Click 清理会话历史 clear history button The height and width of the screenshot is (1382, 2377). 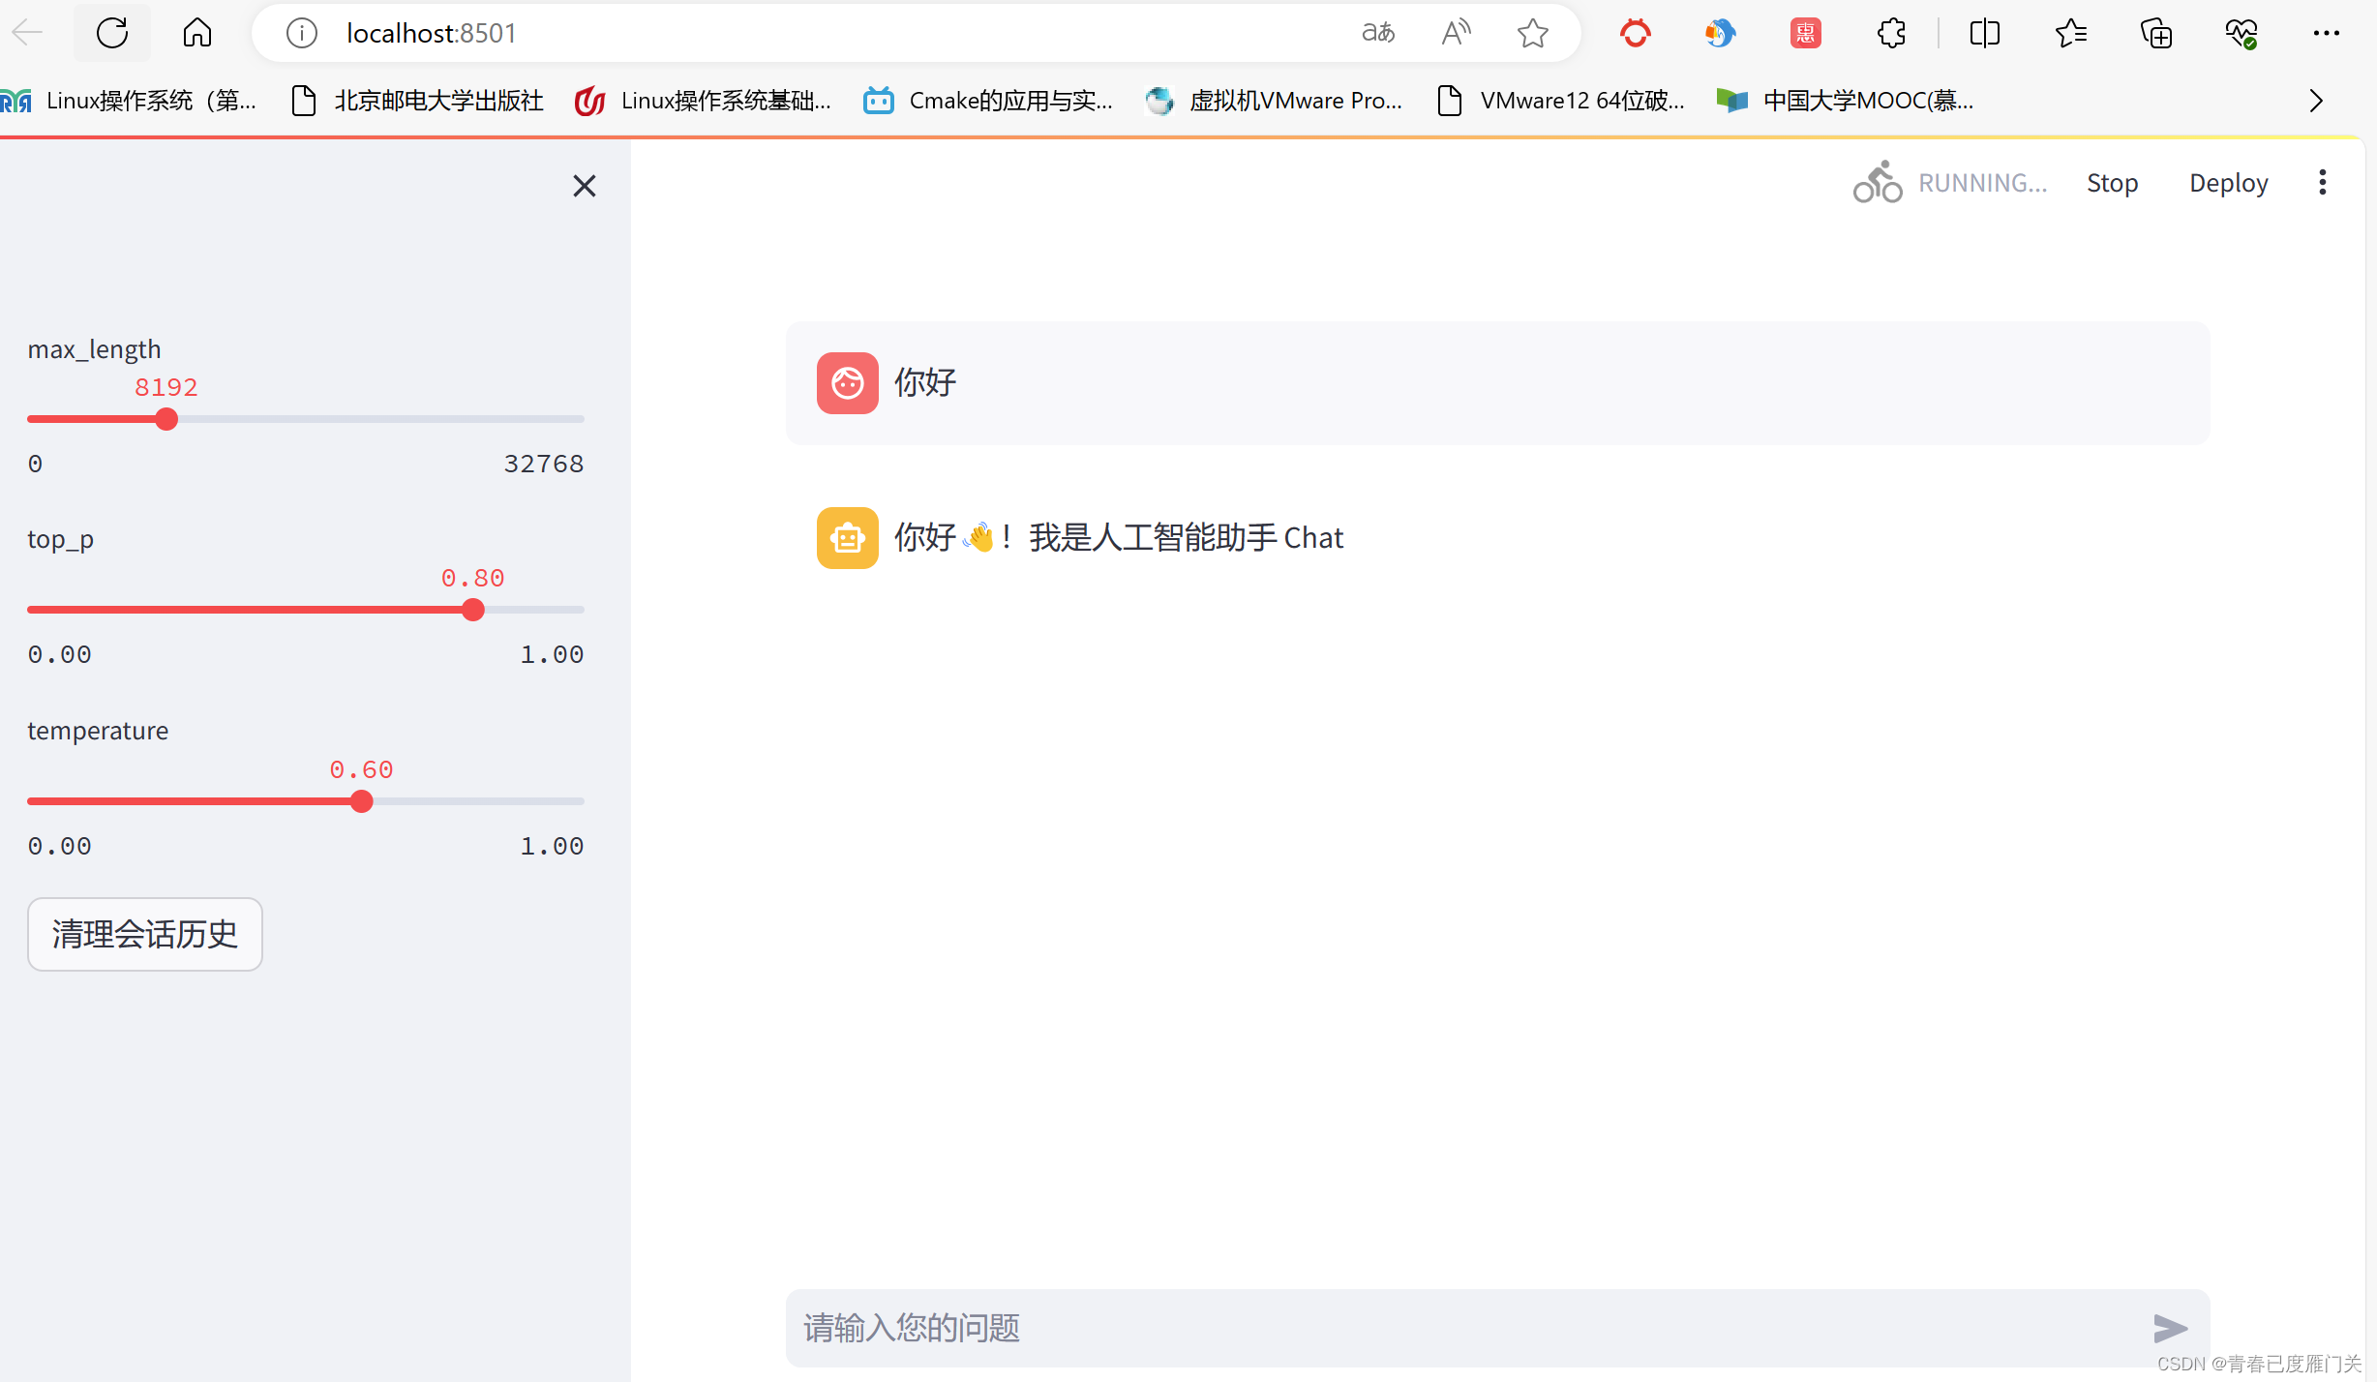[145, 934]
